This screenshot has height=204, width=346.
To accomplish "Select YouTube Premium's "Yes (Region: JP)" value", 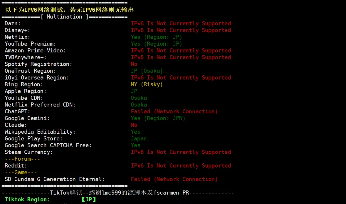I will pyautogui.click(x=157, y=44).
